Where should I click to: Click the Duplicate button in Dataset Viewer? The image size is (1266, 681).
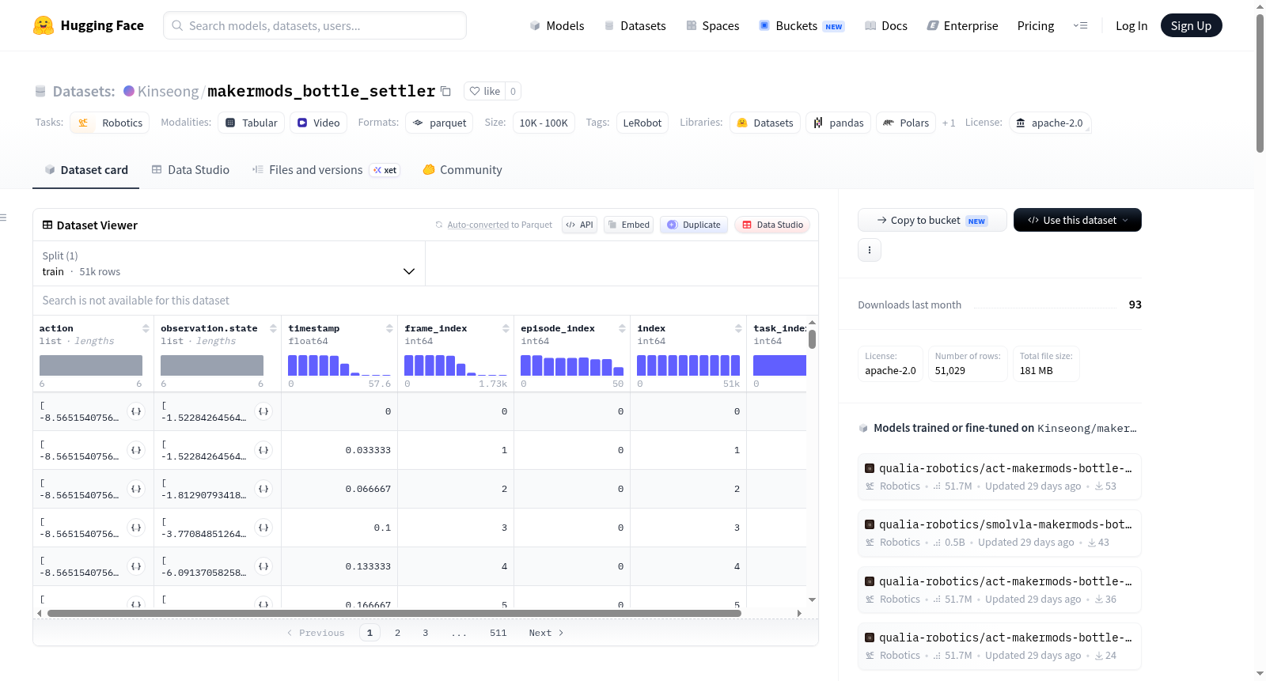694,225
